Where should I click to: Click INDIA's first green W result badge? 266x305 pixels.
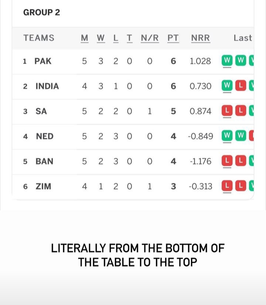pyautogui.click(x=227, y=86)
